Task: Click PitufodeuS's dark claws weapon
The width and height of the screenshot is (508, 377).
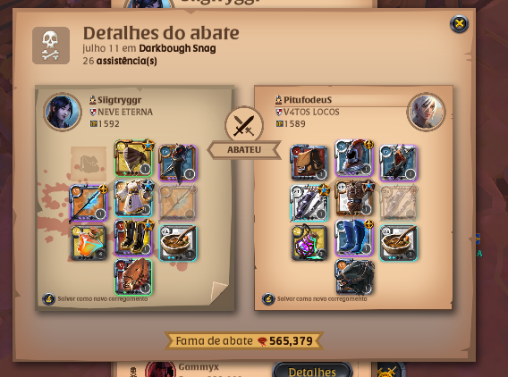Action: click(309, 203)
